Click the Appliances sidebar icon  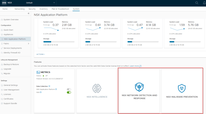pyautogui.click(x=2, y=35)
